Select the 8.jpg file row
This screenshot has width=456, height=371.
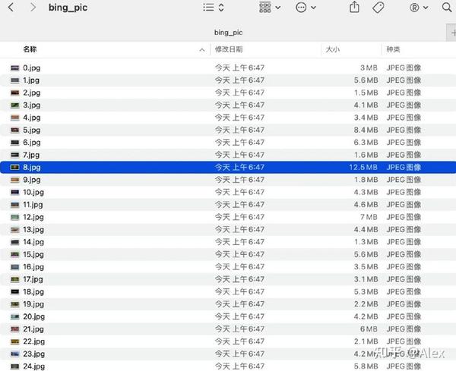coord(228,167)
